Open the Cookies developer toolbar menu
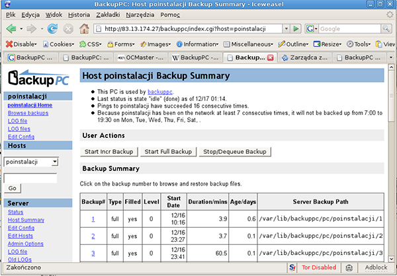 click(58, 44)
